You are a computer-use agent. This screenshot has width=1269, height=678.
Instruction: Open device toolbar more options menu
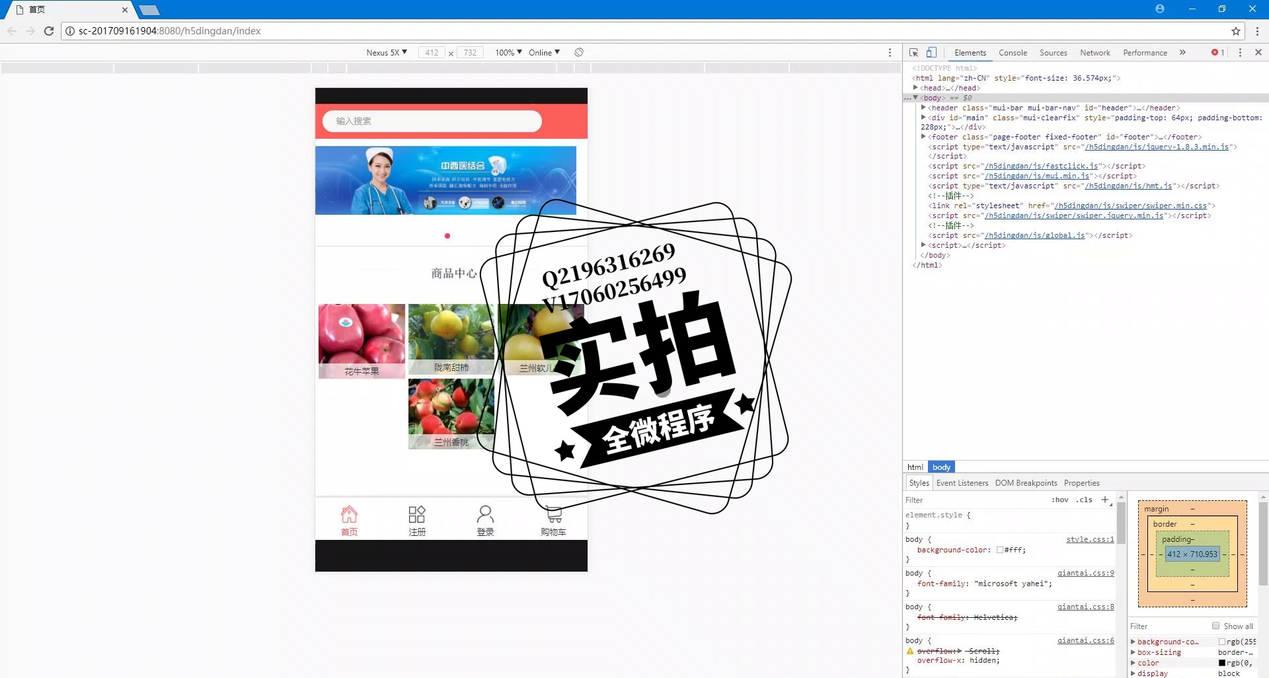(x=890, y=52)
